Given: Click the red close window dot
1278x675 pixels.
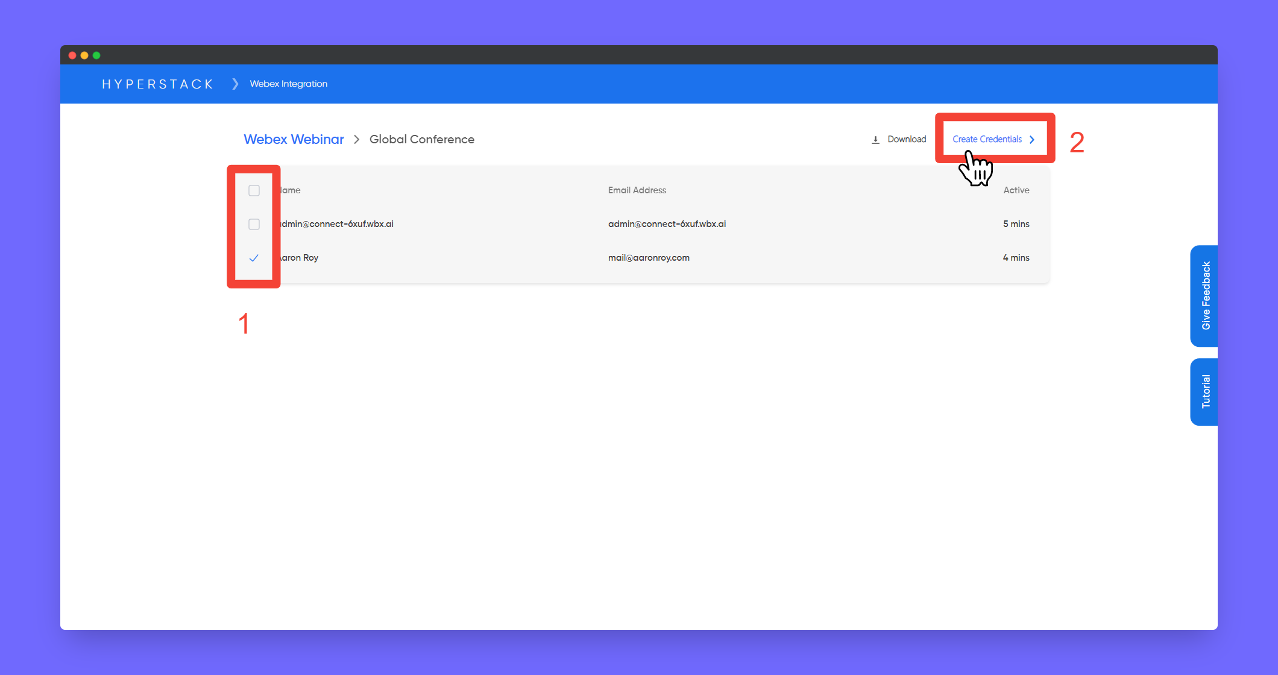Looking at the screenshot, I should (72, 55).
